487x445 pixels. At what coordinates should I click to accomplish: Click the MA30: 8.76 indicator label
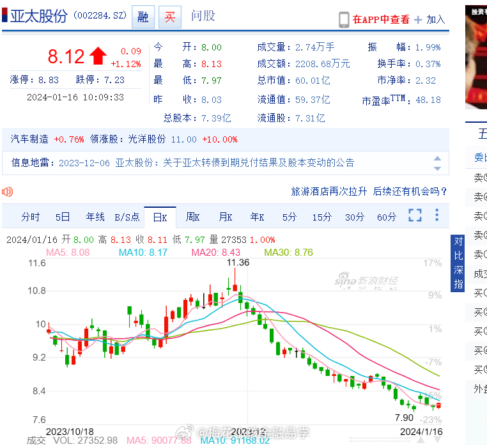[x=288, y=253]
